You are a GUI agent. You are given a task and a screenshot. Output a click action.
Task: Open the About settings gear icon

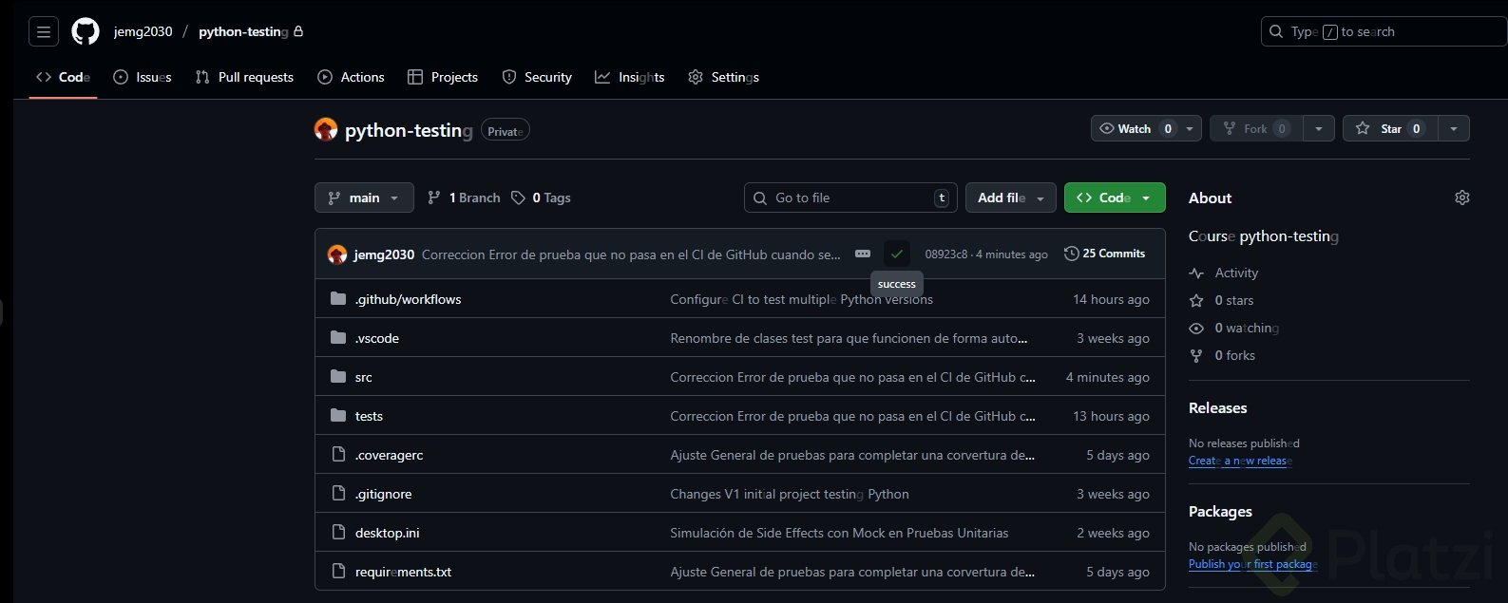tap(1461, 198)
